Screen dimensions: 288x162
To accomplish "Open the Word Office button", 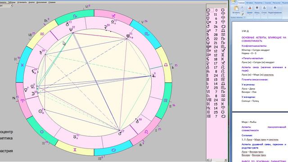I will coord(233,1).
